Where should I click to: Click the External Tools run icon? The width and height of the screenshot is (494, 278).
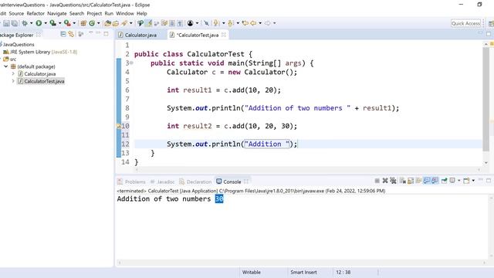(x=67, y=23)
